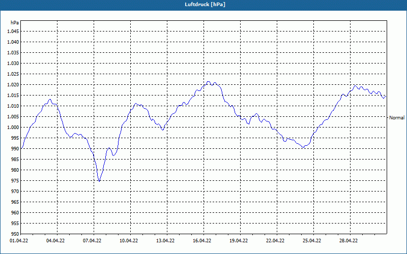This screenshot has height=254, width=407.
Task: Click the 19.04.22 date label
Action: (x=239, y=241)
